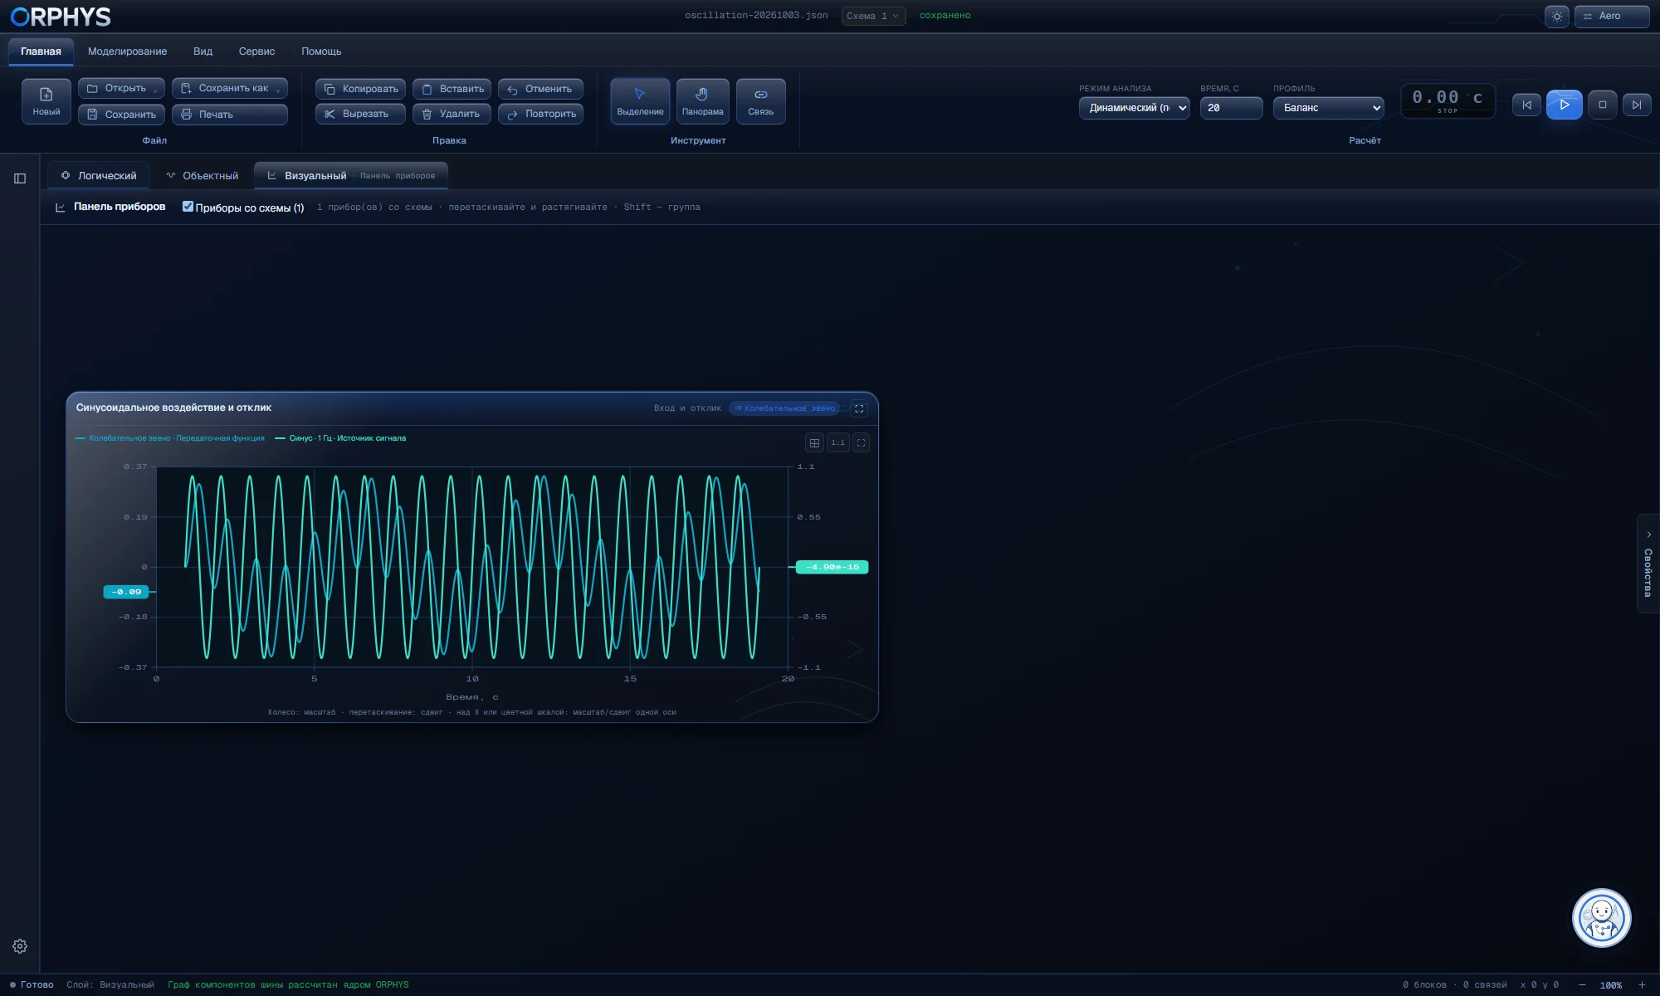Expand the Открыть dropdown arrow

click(x=155, y=90)
